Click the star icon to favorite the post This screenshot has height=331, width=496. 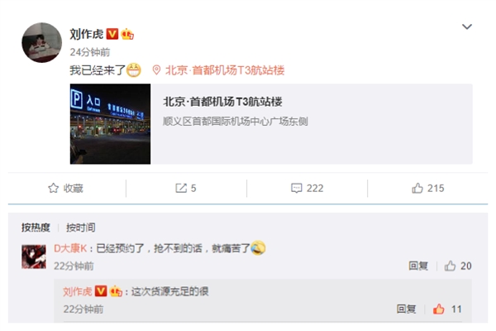click(x=54, y=188)
